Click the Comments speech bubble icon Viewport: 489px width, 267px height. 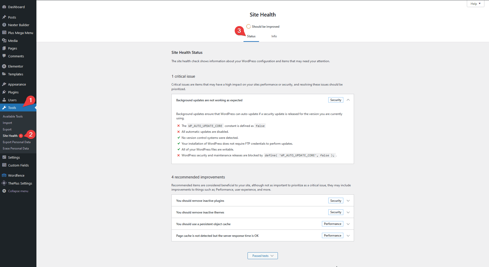point(4,56)
